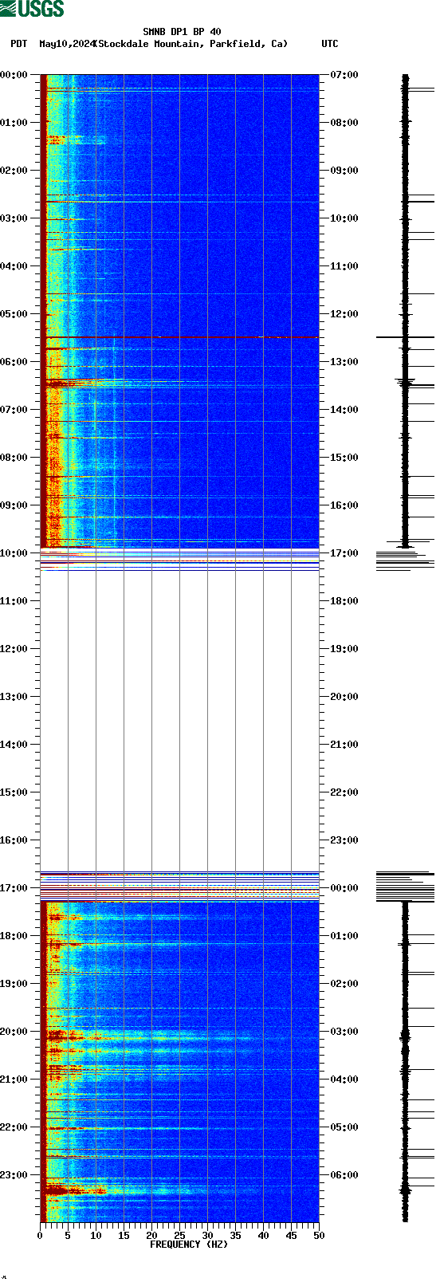Click the UTC timezone label
Viewport: 440px width, 1286px height.
(330, 44)
